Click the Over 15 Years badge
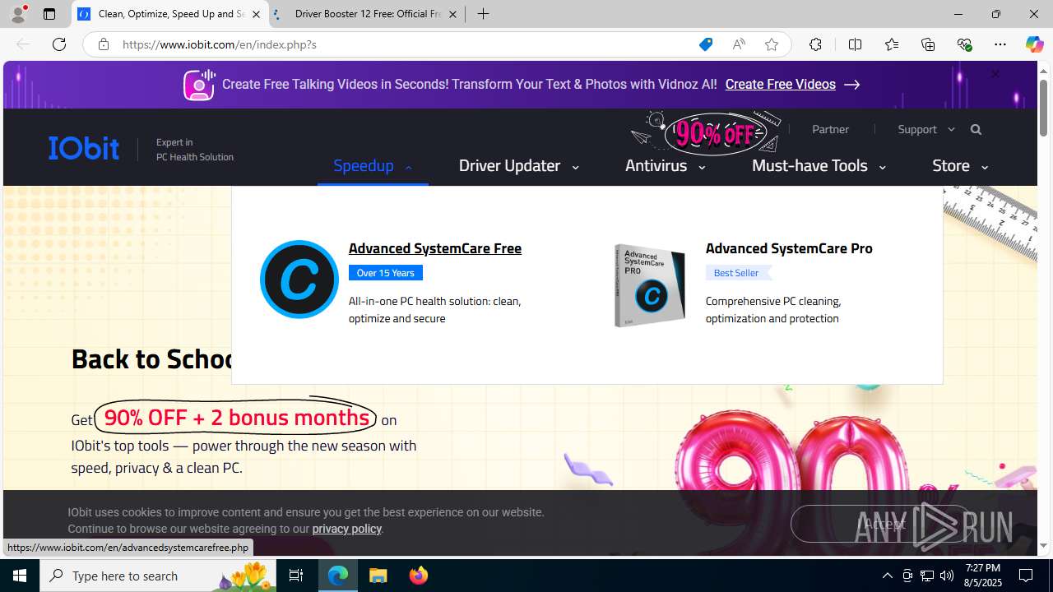The width and height of the screenshot is (1053, 592). click(x=385, y=273)
